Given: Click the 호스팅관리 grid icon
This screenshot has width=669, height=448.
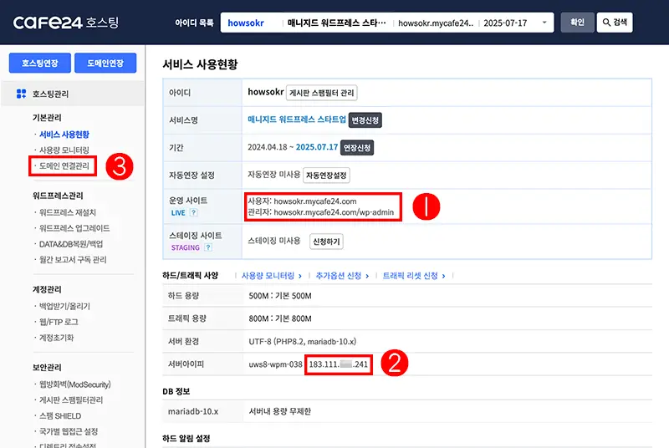Looking at the screenshot, I should click(21, 94).
